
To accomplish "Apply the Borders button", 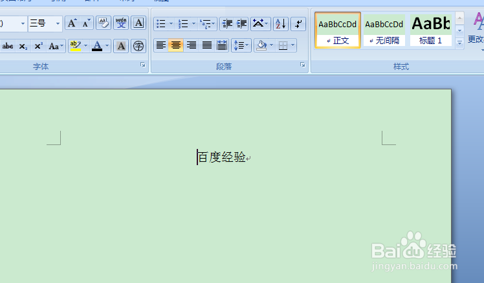I will (x=283, y=46).
